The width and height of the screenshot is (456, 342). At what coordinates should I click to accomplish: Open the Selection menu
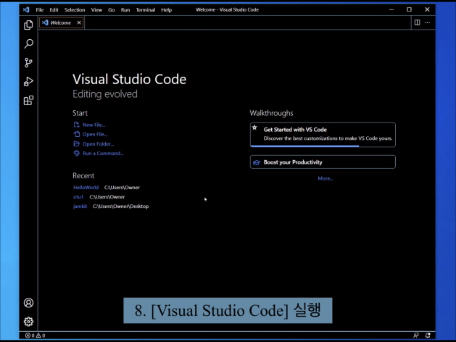point(75,10)
